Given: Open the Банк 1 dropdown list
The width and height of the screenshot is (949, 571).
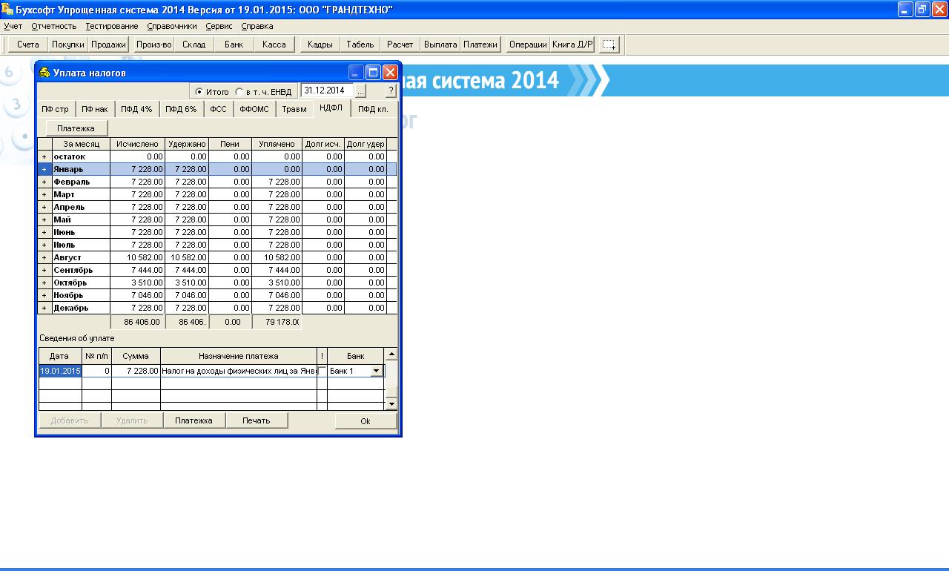Looking at the screenshot, I should point(376,371).
